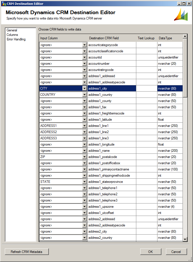The image size is (193, 262).
Task: Cancel the CRM Destination Editor
Action: click(x=176, y=252)
